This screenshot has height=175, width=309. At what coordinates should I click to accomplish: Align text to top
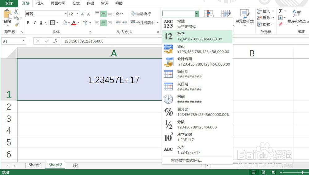pyautogui.click(x=97, y=14)
